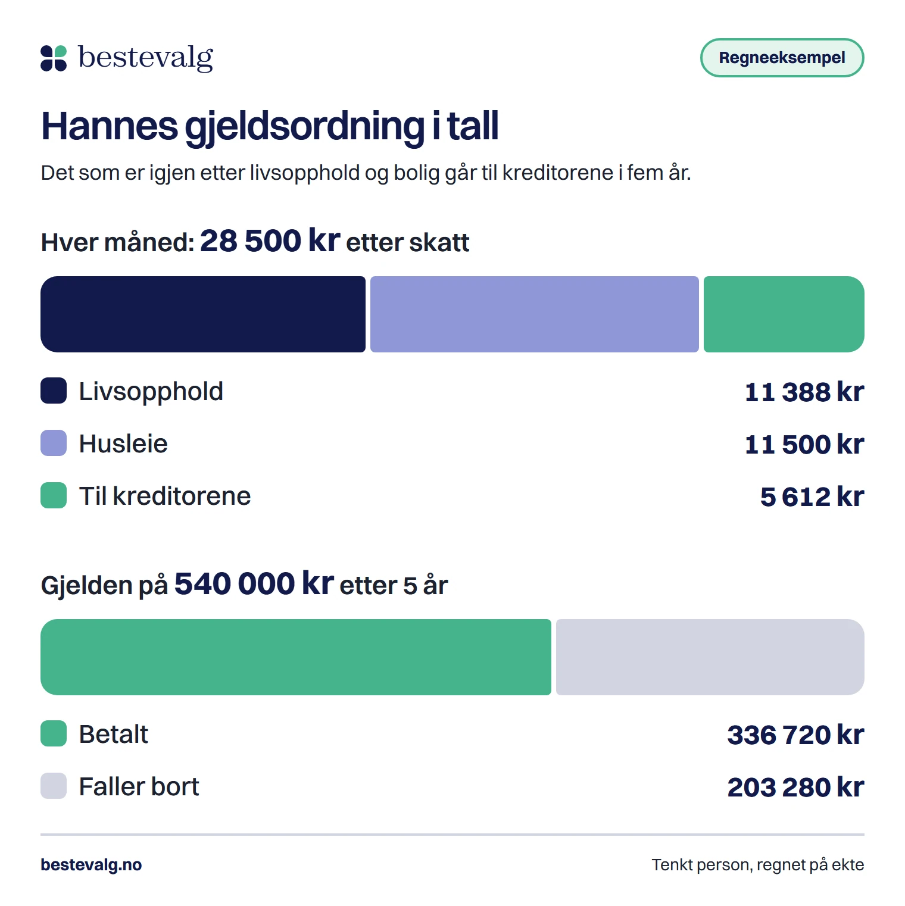Viewport: 905px width, 906px height.
Task: Click the bestevalg clover logo icon
Action: tap(54, 58)
